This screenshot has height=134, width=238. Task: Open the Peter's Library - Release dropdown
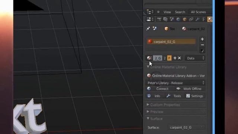(176, 83)
